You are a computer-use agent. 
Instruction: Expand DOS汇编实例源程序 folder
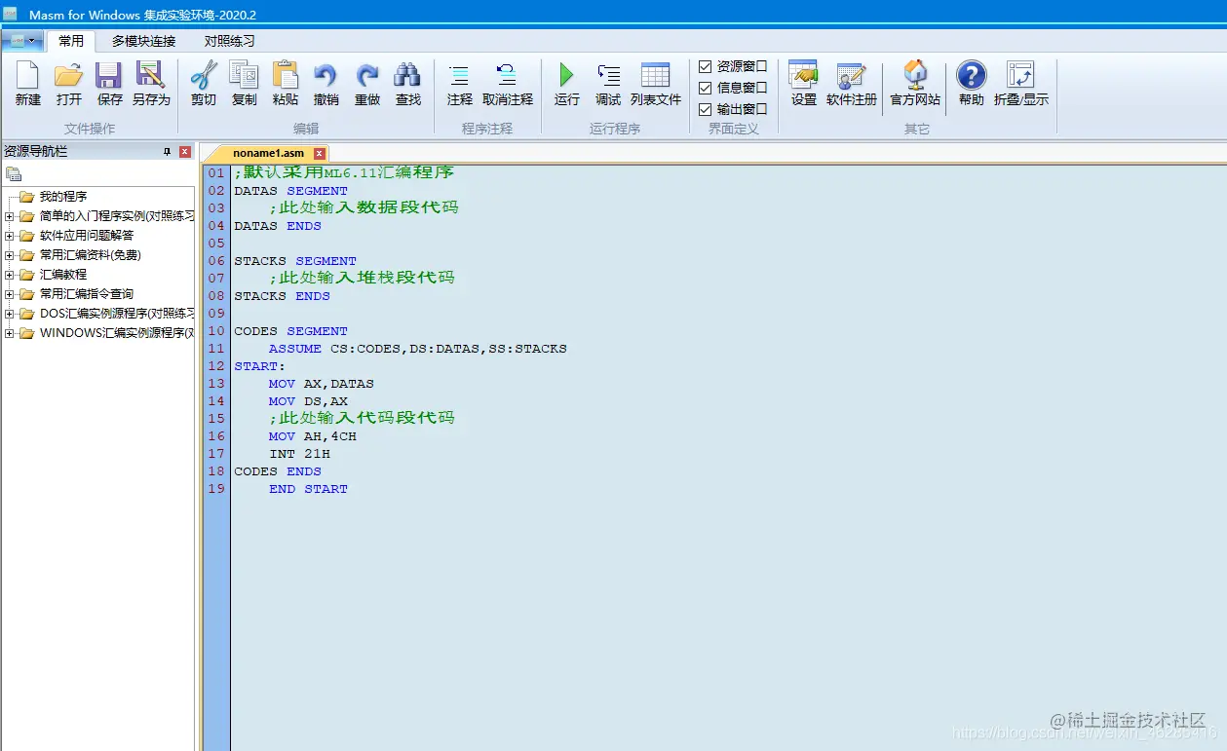[x=10, y=314]
